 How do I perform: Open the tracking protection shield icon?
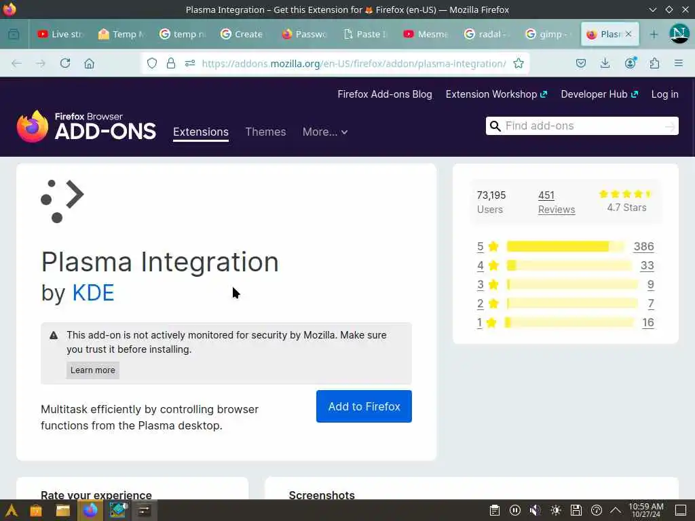(x=152, y=63)
